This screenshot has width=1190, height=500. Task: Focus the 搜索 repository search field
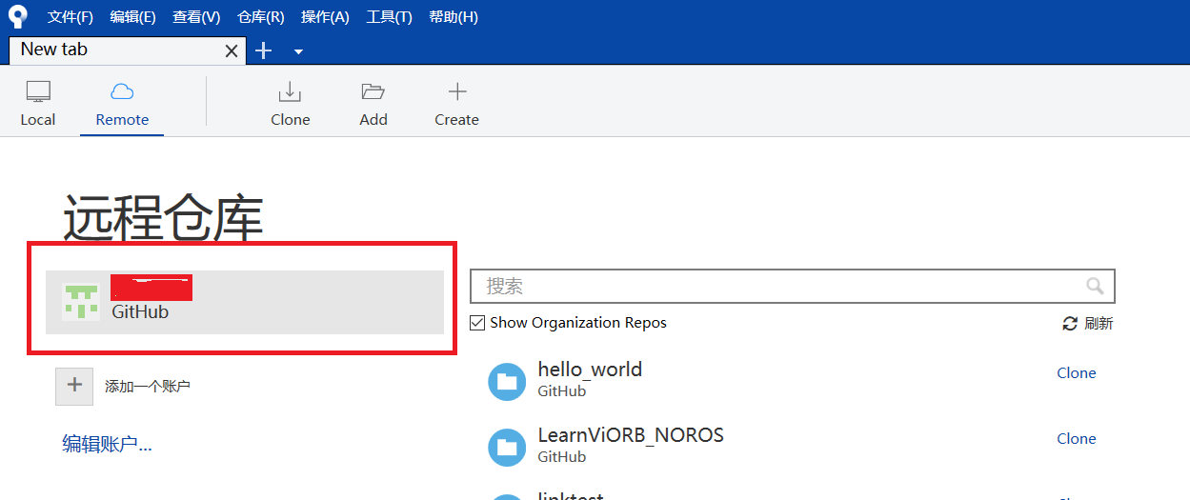pyautogui.click(x=793, y=286)
